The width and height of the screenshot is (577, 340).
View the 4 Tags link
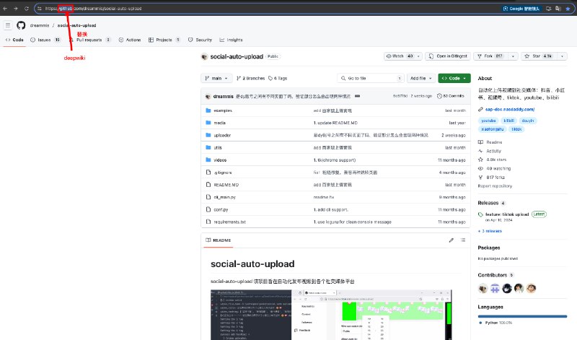click(x=278, y=78)
